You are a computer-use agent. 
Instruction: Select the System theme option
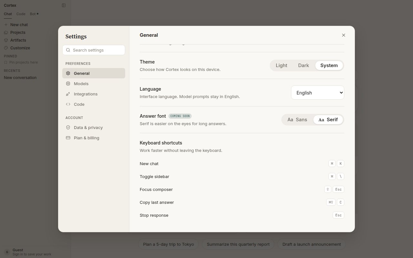click(x=329, y=65)
